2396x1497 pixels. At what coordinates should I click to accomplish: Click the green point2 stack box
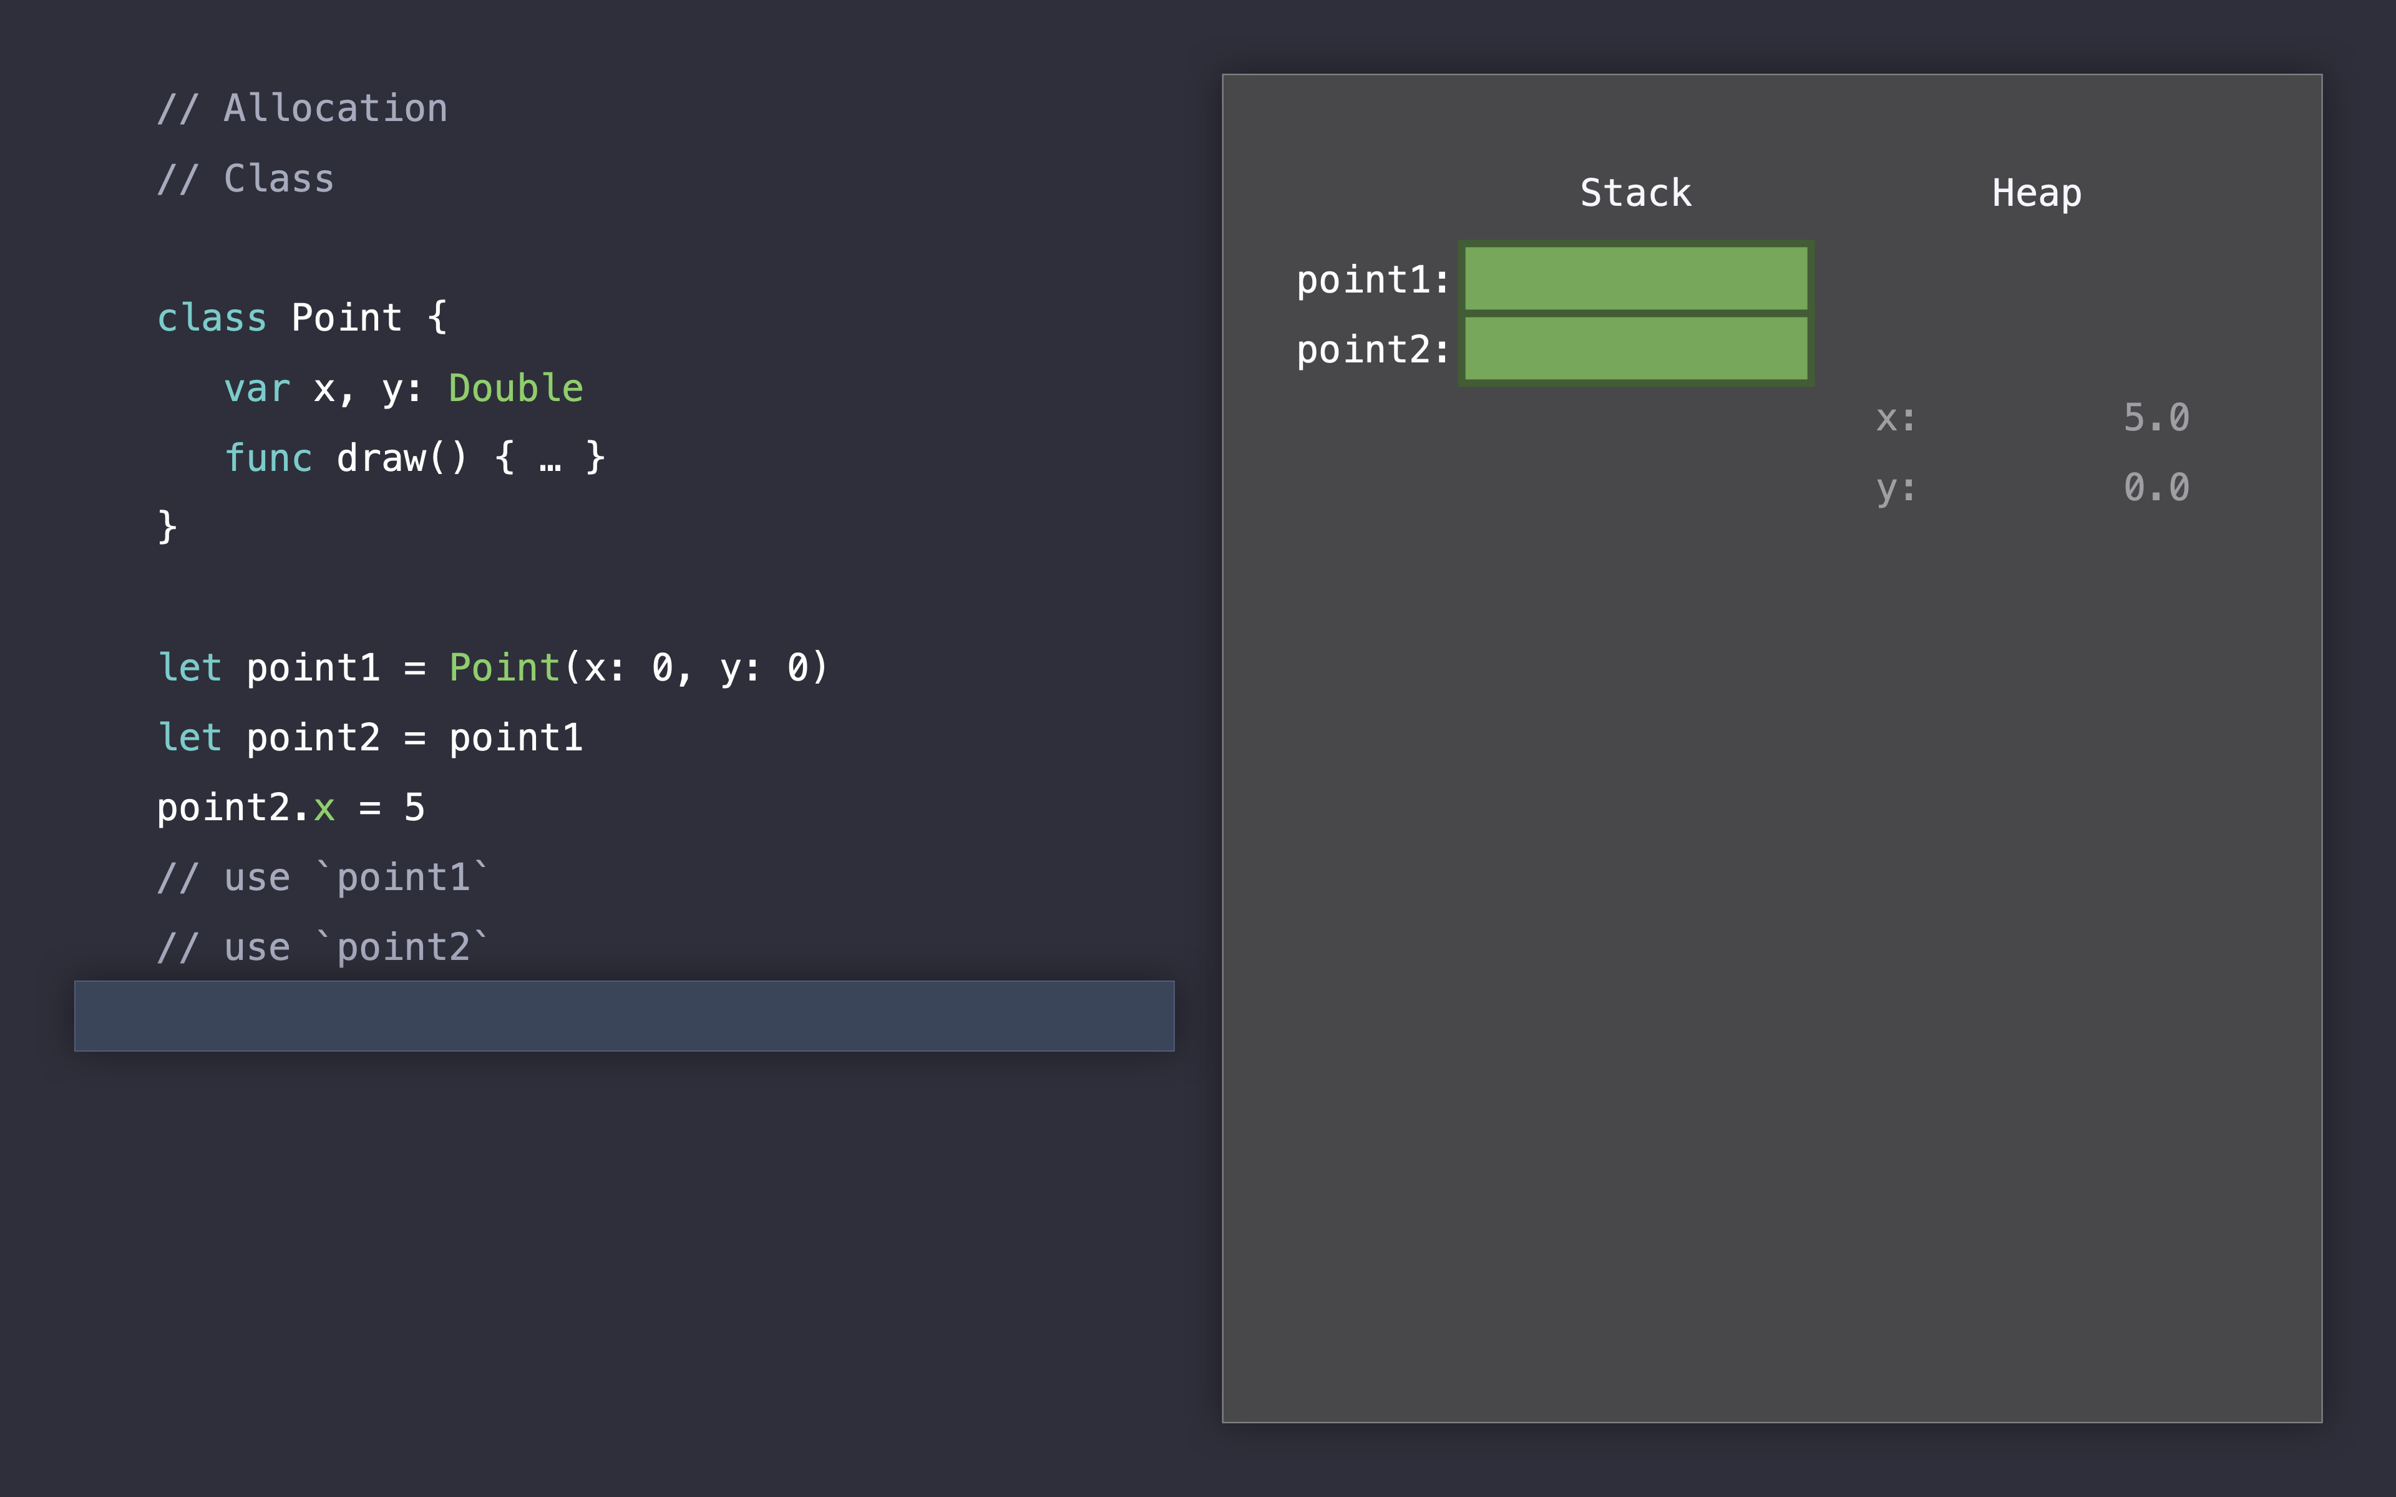pyautogui.click(x=1635, y=349)
